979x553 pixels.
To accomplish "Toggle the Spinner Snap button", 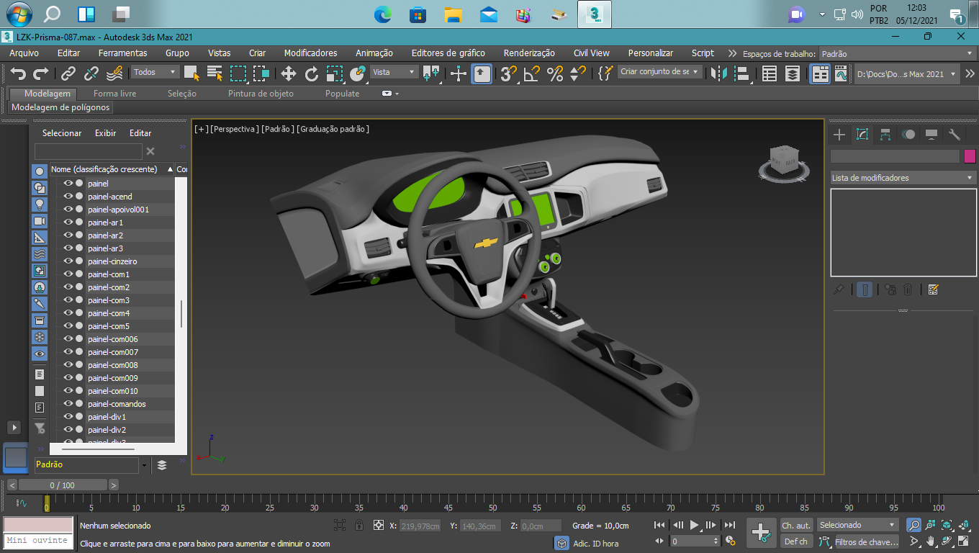I will pos(578,73).
